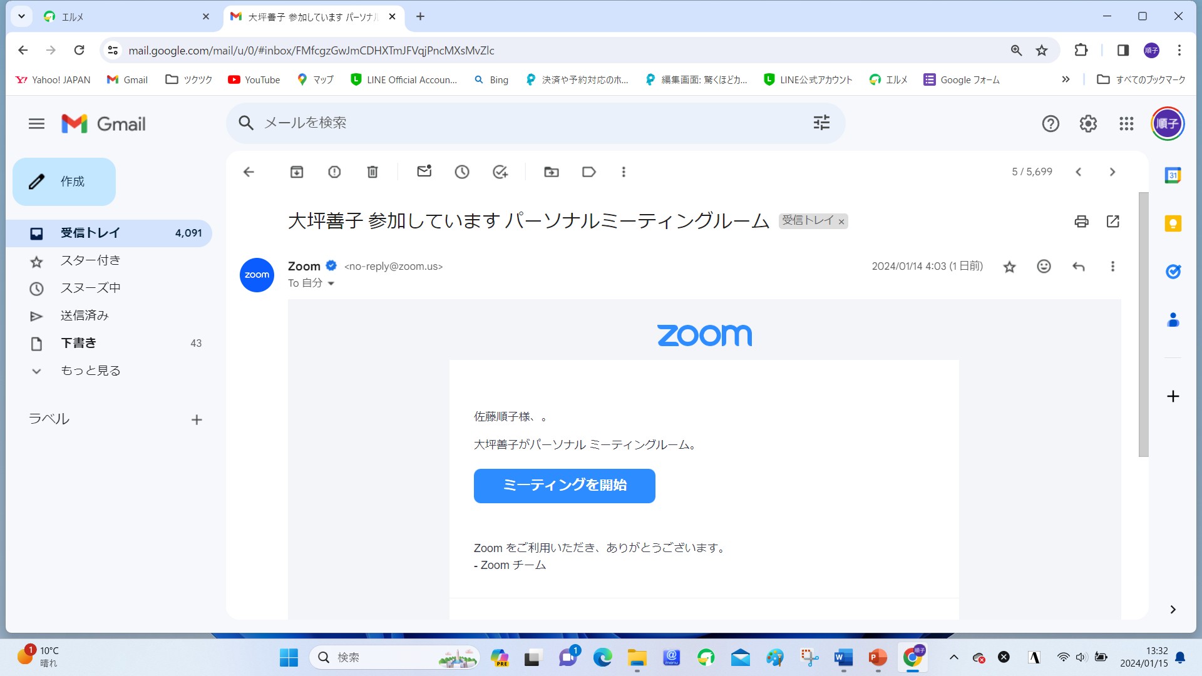Print the entire email thread
Viewport: 1202px width, 676px height.
point(1082,222)
